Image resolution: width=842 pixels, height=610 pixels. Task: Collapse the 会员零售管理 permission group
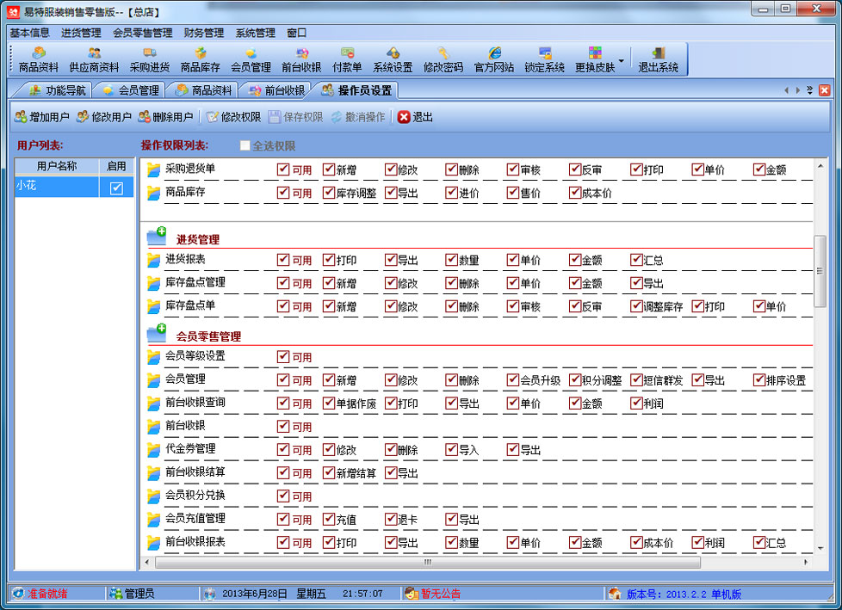tap(157, 333)
